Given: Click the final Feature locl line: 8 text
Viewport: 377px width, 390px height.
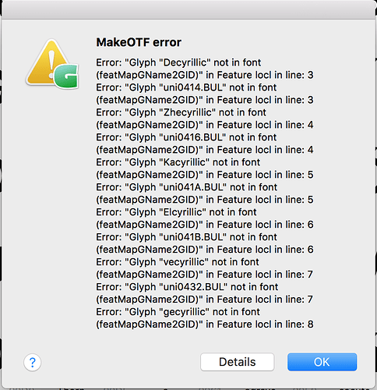Looking at the screenshot, I should (205, 324).
